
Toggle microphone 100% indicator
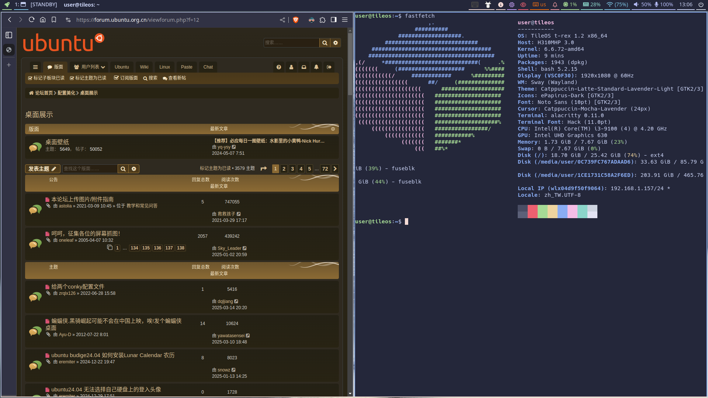(664, 4)
